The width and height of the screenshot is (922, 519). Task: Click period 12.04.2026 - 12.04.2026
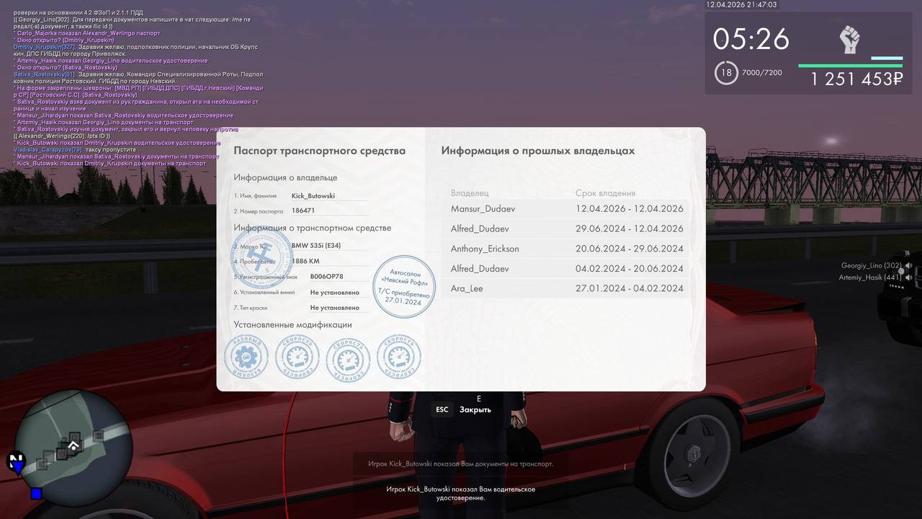point(630,209)
